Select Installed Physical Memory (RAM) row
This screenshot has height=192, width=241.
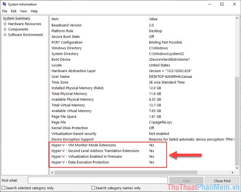pos(143,88)
